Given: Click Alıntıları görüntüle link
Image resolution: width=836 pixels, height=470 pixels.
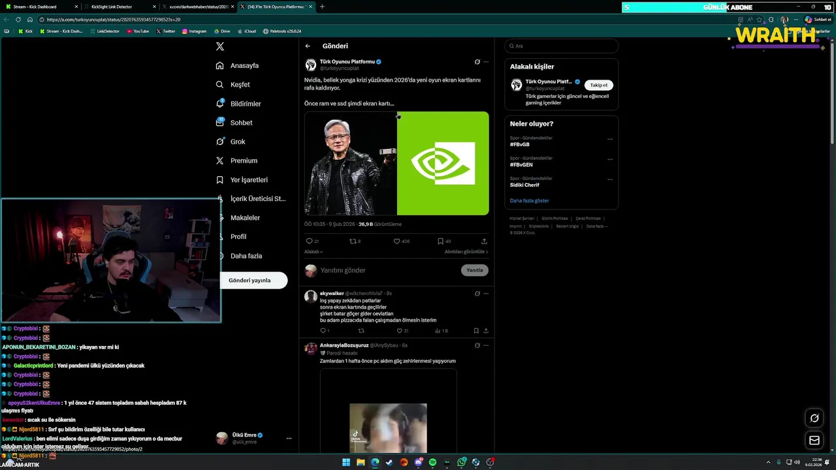Looking at the screenshot, I should pyautogui.click(x=466, y=251).
